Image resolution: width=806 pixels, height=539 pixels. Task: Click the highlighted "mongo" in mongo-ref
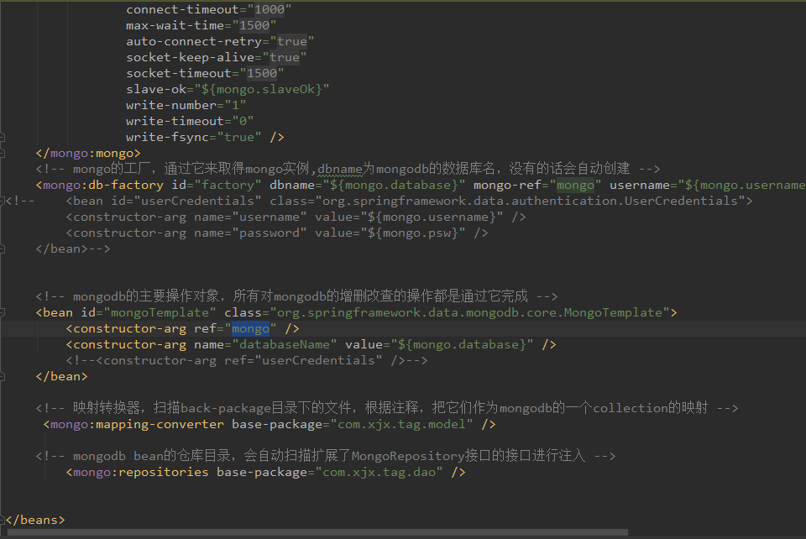click(575, 185)
